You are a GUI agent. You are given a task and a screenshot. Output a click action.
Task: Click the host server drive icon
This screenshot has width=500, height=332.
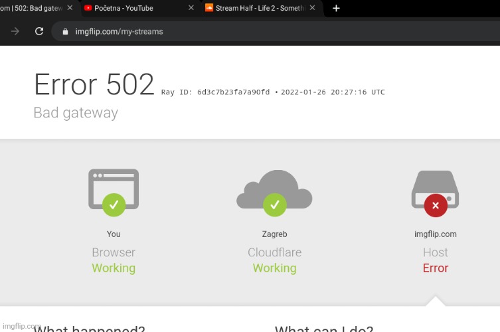[436, 189]
